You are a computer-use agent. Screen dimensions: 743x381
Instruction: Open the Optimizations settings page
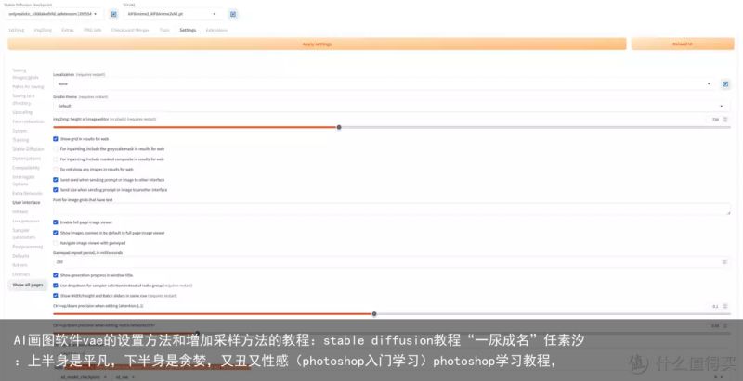27,159
